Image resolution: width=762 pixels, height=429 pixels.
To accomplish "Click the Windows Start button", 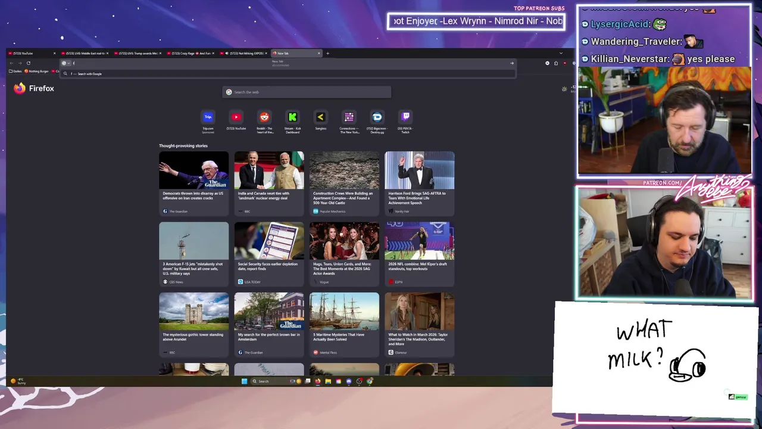I will click(244, 381).
